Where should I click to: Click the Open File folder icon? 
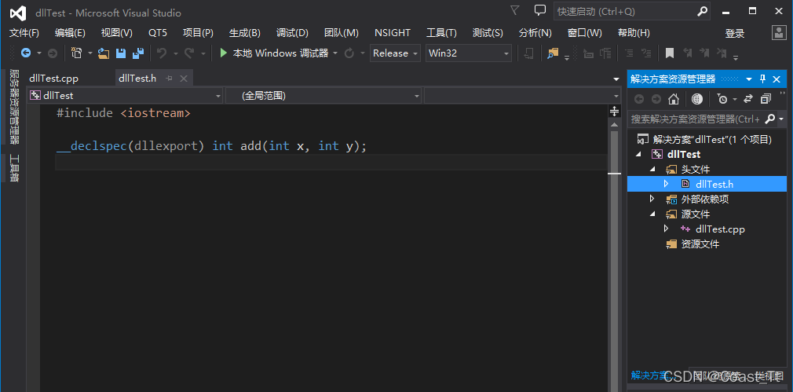point(104,53)
